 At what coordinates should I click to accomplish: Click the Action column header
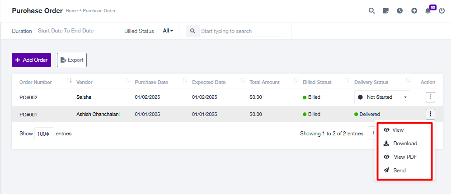[428, 82]
